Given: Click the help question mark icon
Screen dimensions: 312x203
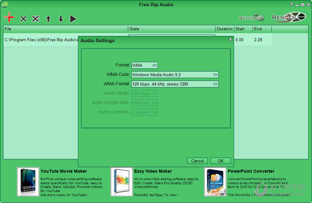Looking at the screenshot, I should (292, 4).
